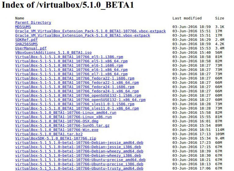
Task: Download VirtualBox-5.1.0_BETA1.tar.bz2 source archive
Action: point(49,134)
